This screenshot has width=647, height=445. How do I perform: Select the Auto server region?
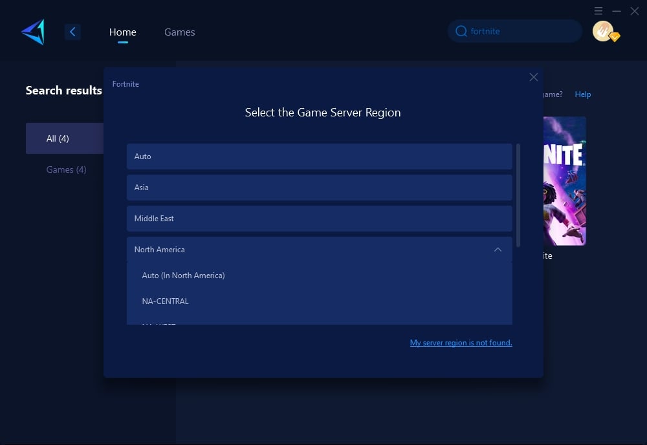319,157
